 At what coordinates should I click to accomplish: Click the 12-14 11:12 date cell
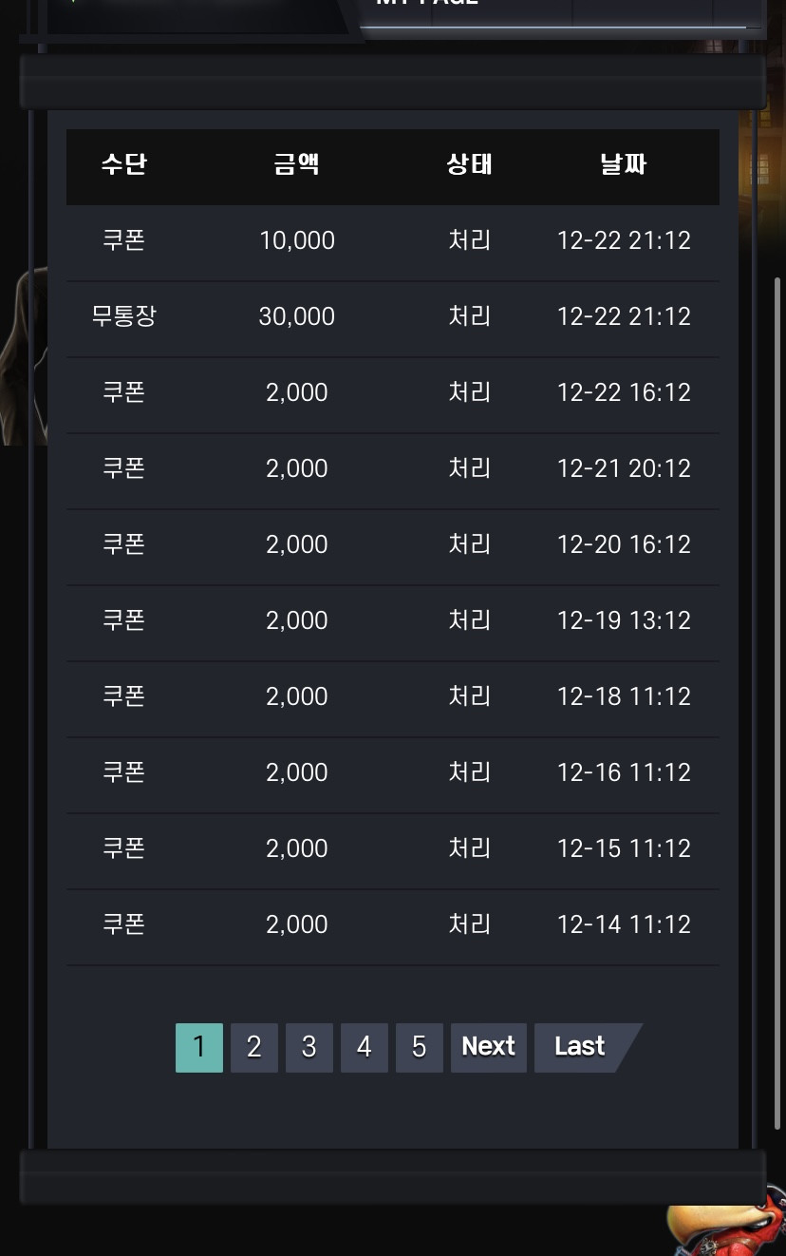tap(624, 924)
